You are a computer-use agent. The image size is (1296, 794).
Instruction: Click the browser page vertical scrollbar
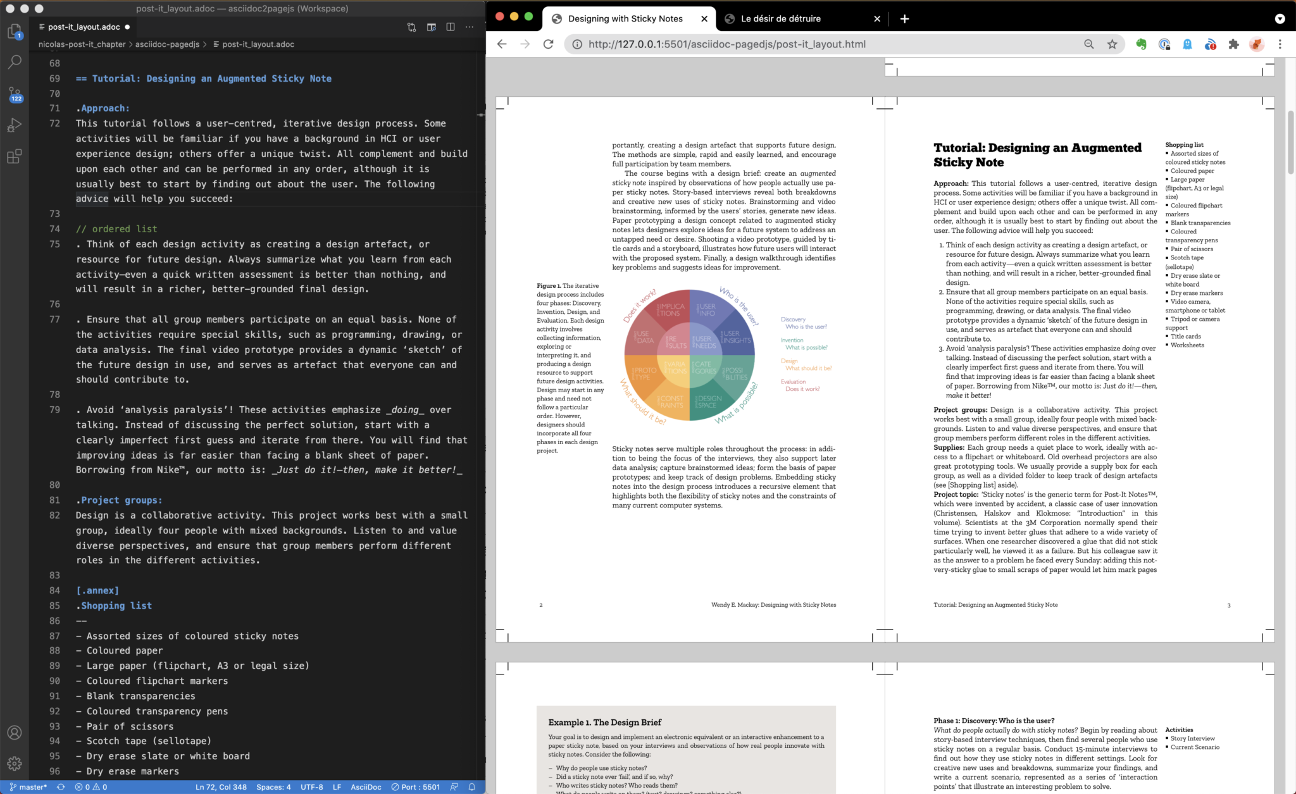(1290, 143)
